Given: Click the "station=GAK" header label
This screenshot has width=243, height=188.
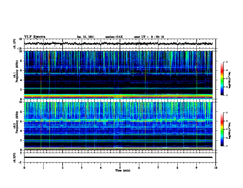Looking at the screenshot, I should 114,37.
